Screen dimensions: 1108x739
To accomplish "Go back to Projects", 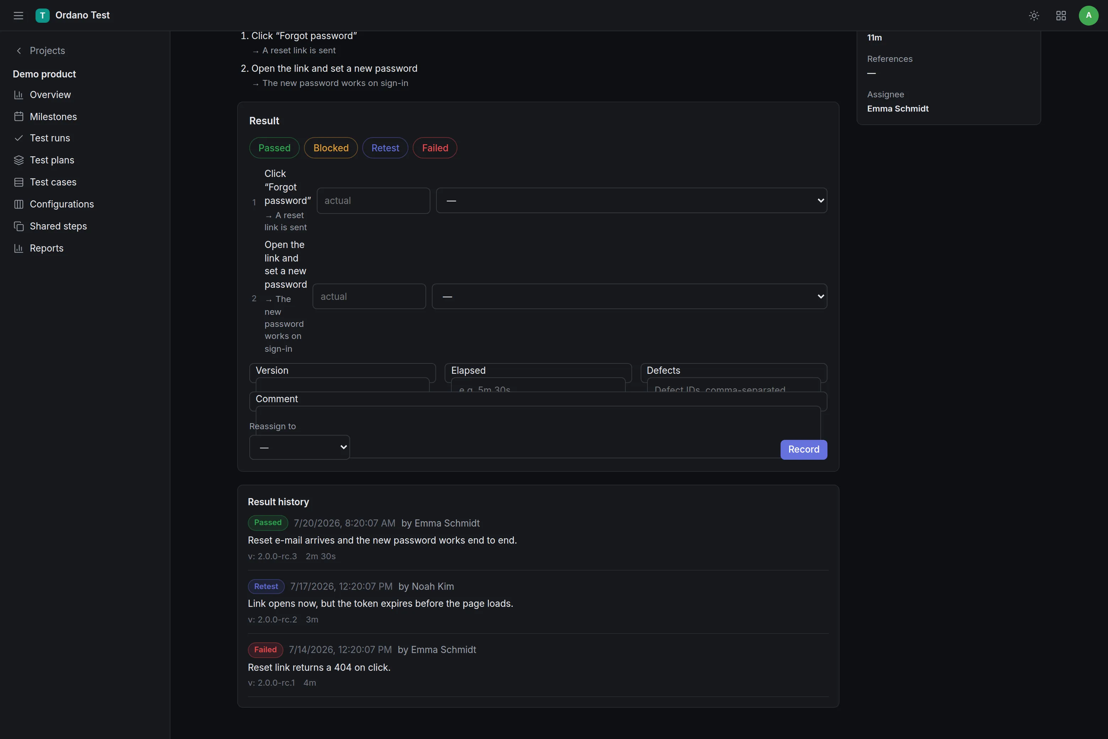I will [47, 51].
